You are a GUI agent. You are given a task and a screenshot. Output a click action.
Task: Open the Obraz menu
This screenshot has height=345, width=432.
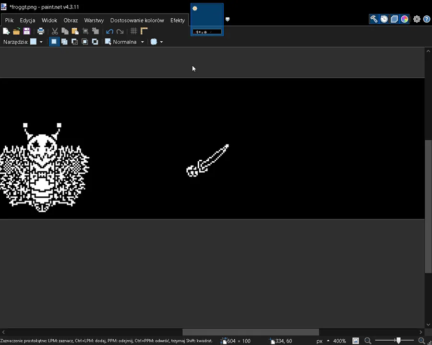tap(71, 20)
